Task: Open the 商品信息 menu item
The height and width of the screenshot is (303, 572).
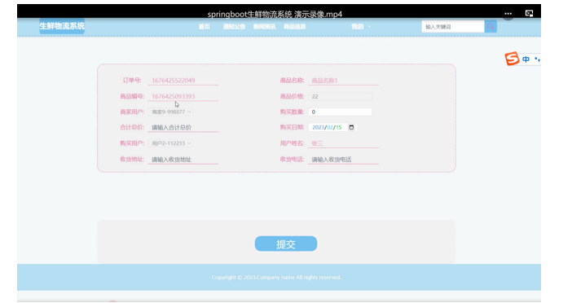Action: [295, 27]
